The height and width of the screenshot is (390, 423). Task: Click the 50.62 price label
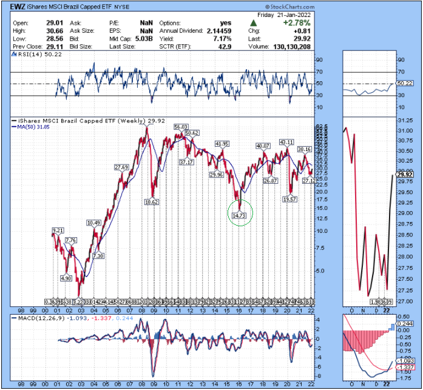coord(192,133)
